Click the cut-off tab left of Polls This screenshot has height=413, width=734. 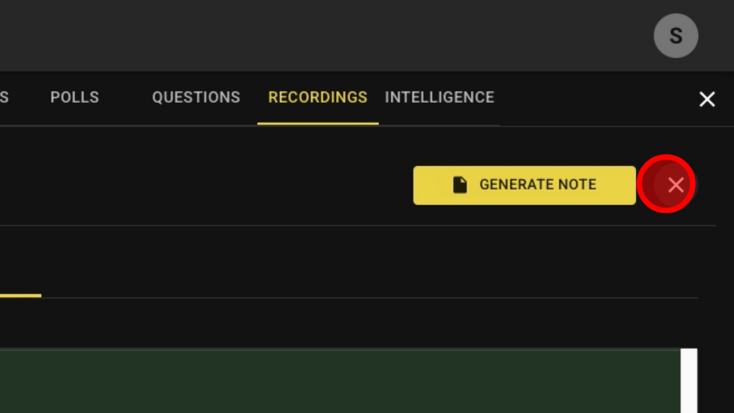point(4,97)
